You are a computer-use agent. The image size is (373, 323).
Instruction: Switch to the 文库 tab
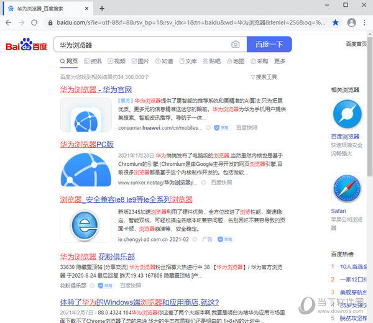188,61
